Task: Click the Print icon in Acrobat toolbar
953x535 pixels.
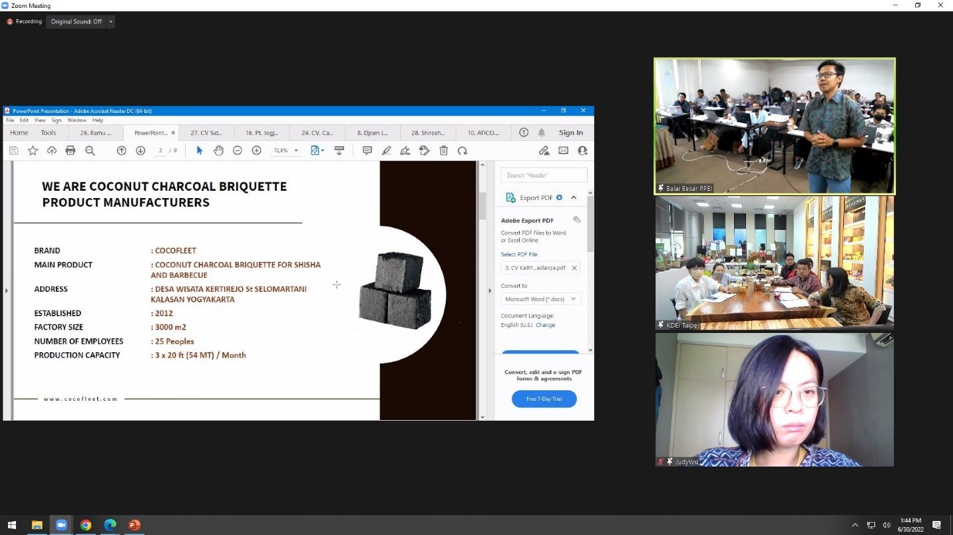Action: click(x=71, y=151)
